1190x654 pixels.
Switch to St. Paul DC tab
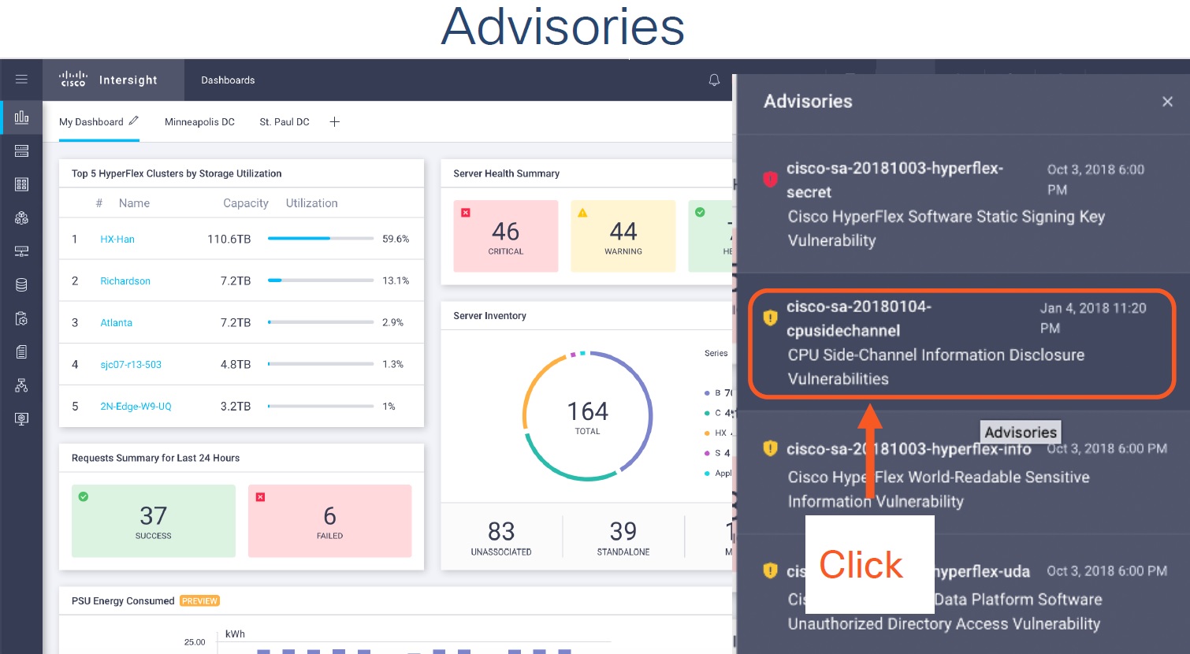[x=284, y=121]
